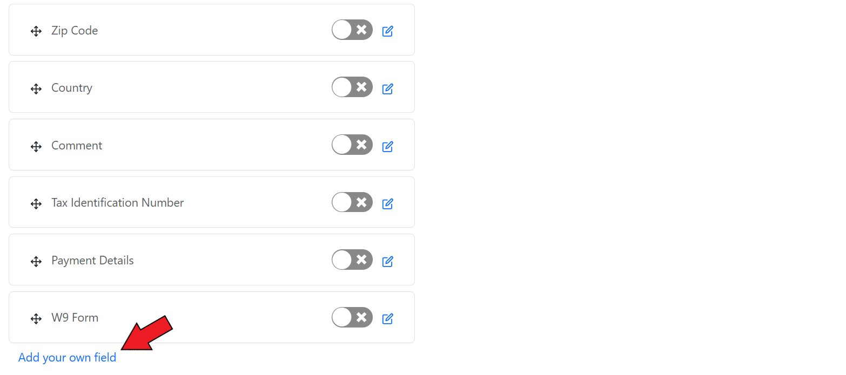The image size is (846, 375).
Task: Click the Add your own field link
Action: 67,358
